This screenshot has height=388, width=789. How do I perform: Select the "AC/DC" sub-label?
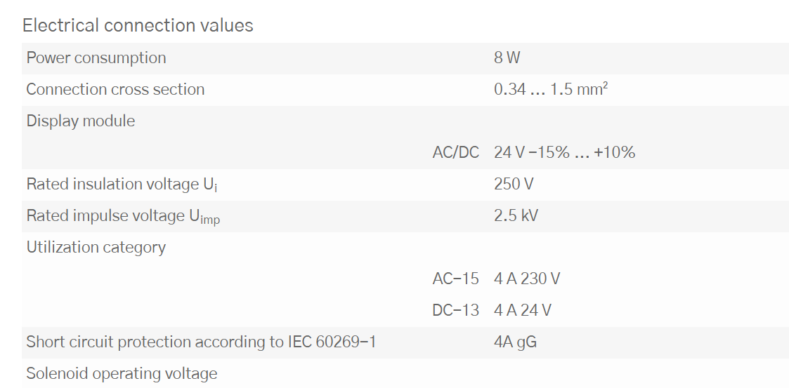[455, 153]
